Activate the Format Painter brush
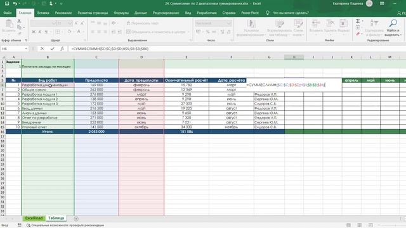The image size is (406, 228). pos(19,34)
